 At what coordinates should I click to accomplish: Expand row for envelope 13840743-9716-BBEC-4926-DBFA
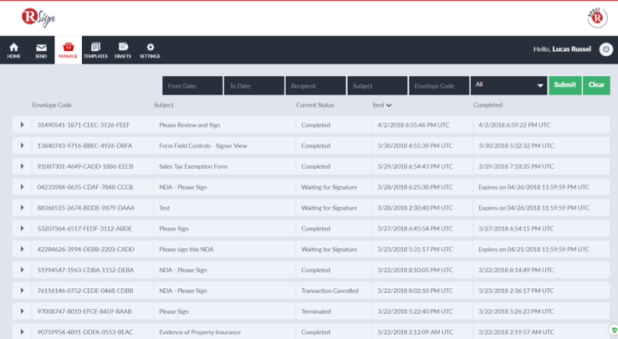click(22, 145)
